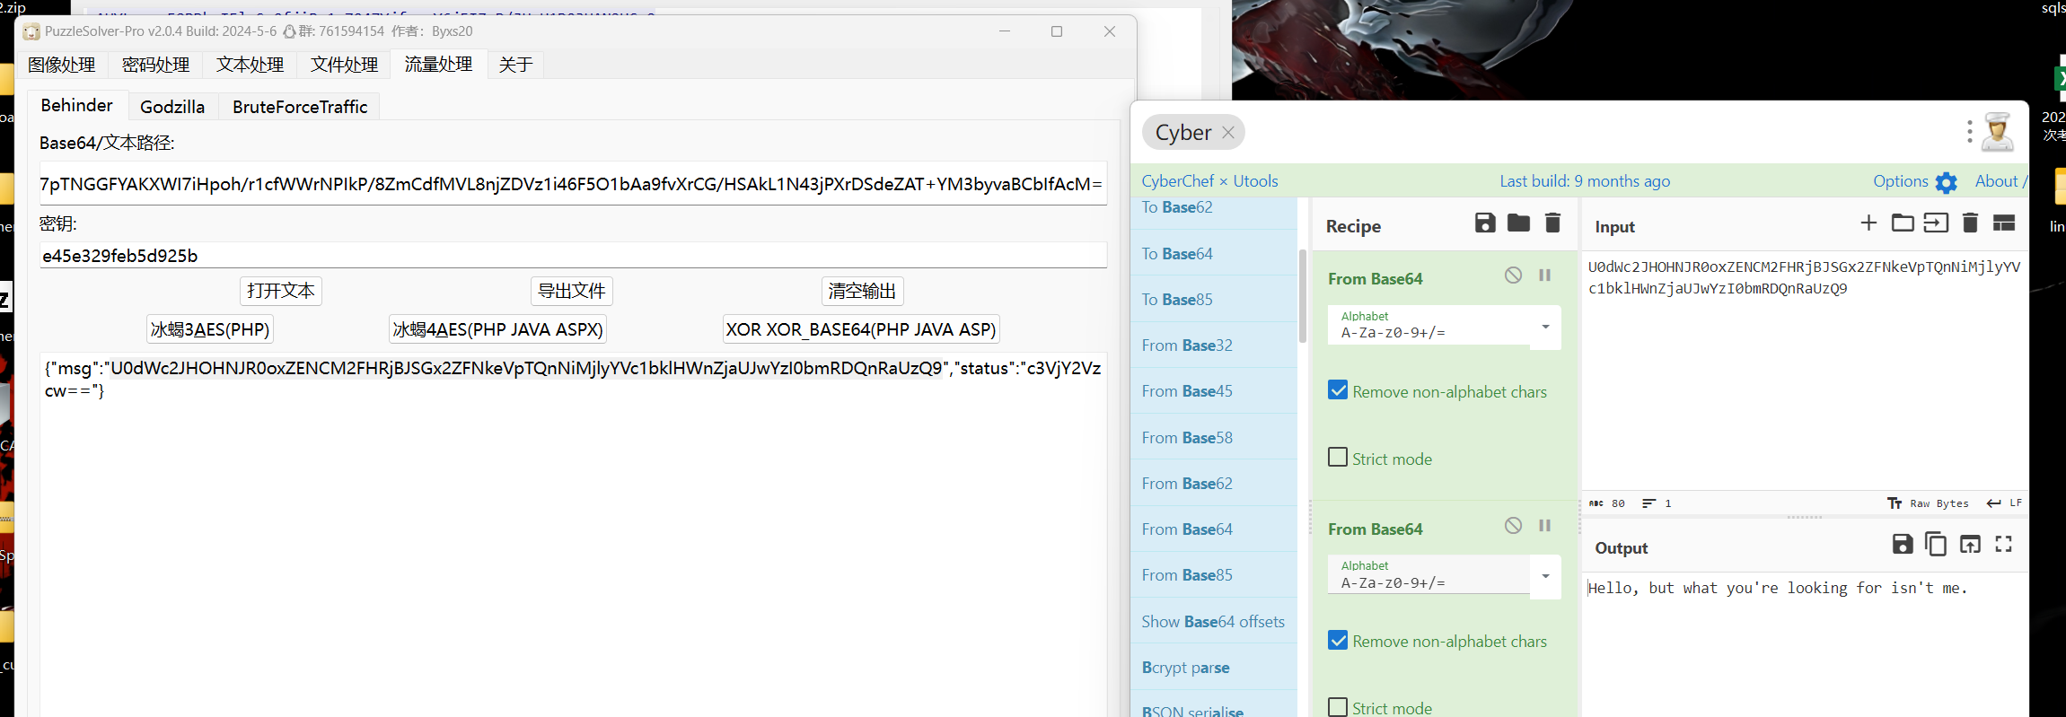This screenshot has width=2066, height=717.
Task: Select Bcrypt parse operation
Action: coord(1214,668)
